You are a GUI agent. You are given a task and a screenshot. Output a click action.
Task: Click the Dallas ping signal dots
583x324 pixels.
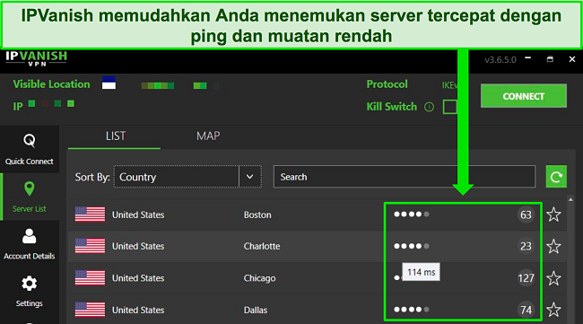tap(411, 310)
